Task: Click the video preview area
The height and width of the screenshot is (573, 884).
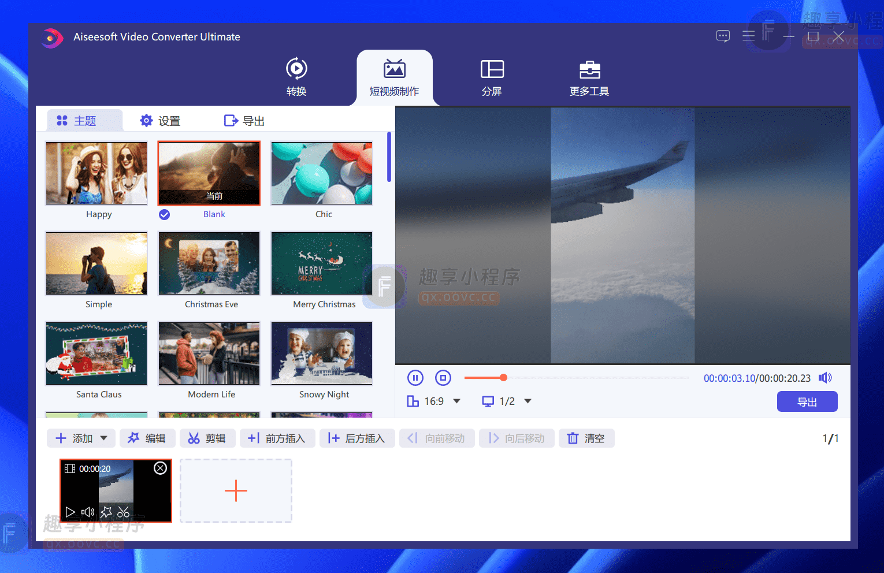Action: (623, 236)
